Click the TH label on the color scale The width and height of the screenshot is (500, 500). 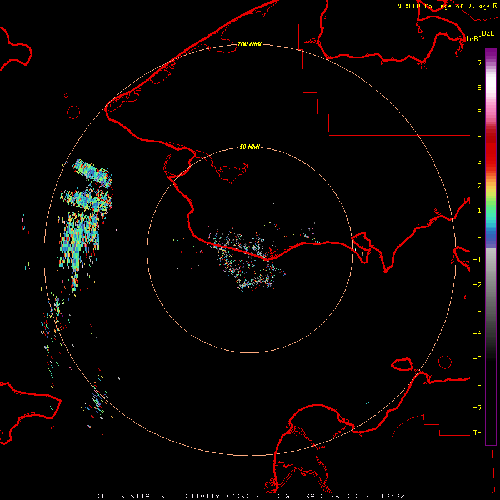[477, 433]
